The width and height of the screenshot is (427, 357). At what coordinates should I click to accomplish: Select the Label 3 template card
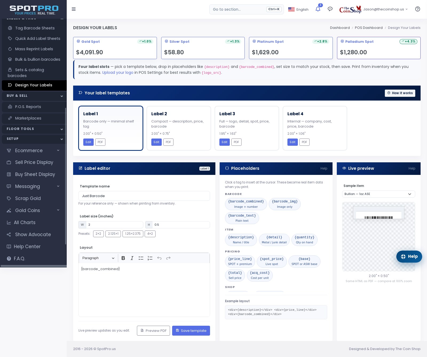point(247,128)
